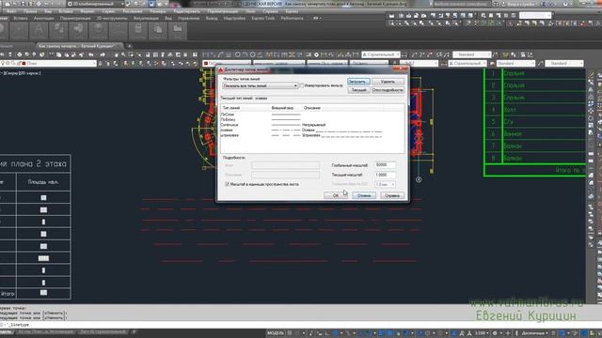Select the осевая linetype row
Image resolution: width=602 pixels, height=338 pixels.
(x=312, y=130)
